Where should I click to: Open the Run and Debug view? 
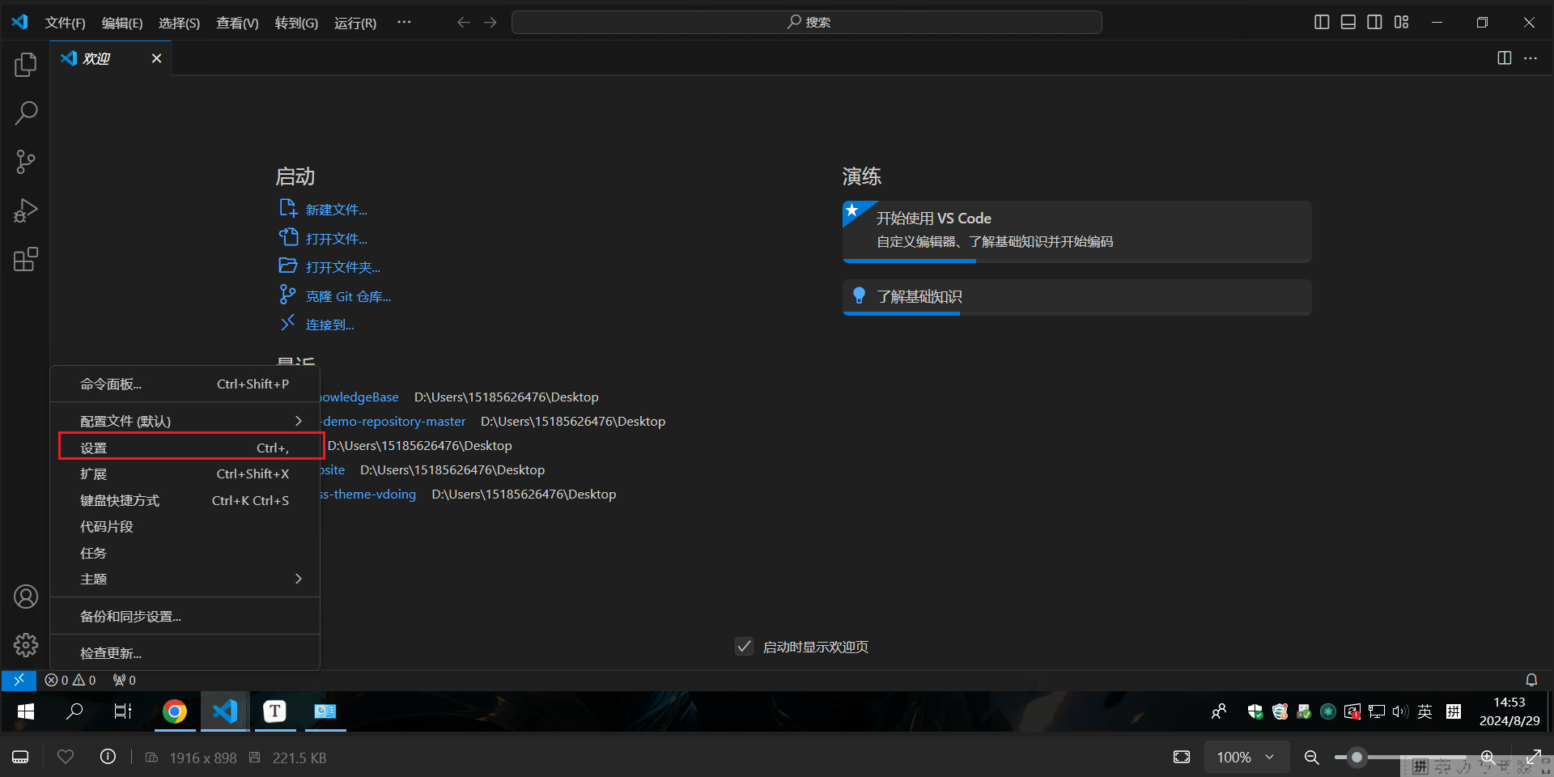coord(25,210)
